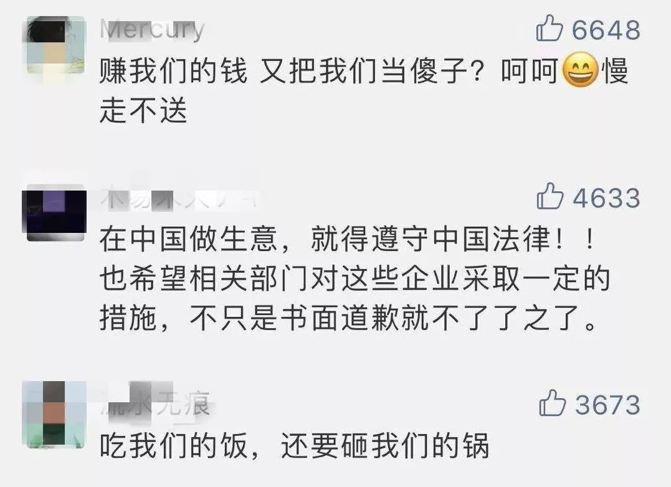Click the 3673 like count
The height and width of the screenshot is (487, 671).
tap(607, 404)
